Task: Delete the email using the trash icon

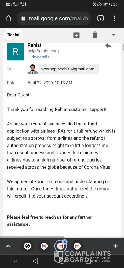Action: (95, 35)
